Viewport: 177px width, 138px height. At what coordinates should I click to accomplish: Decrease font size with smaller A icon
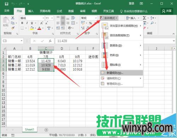tap(47, 23)
